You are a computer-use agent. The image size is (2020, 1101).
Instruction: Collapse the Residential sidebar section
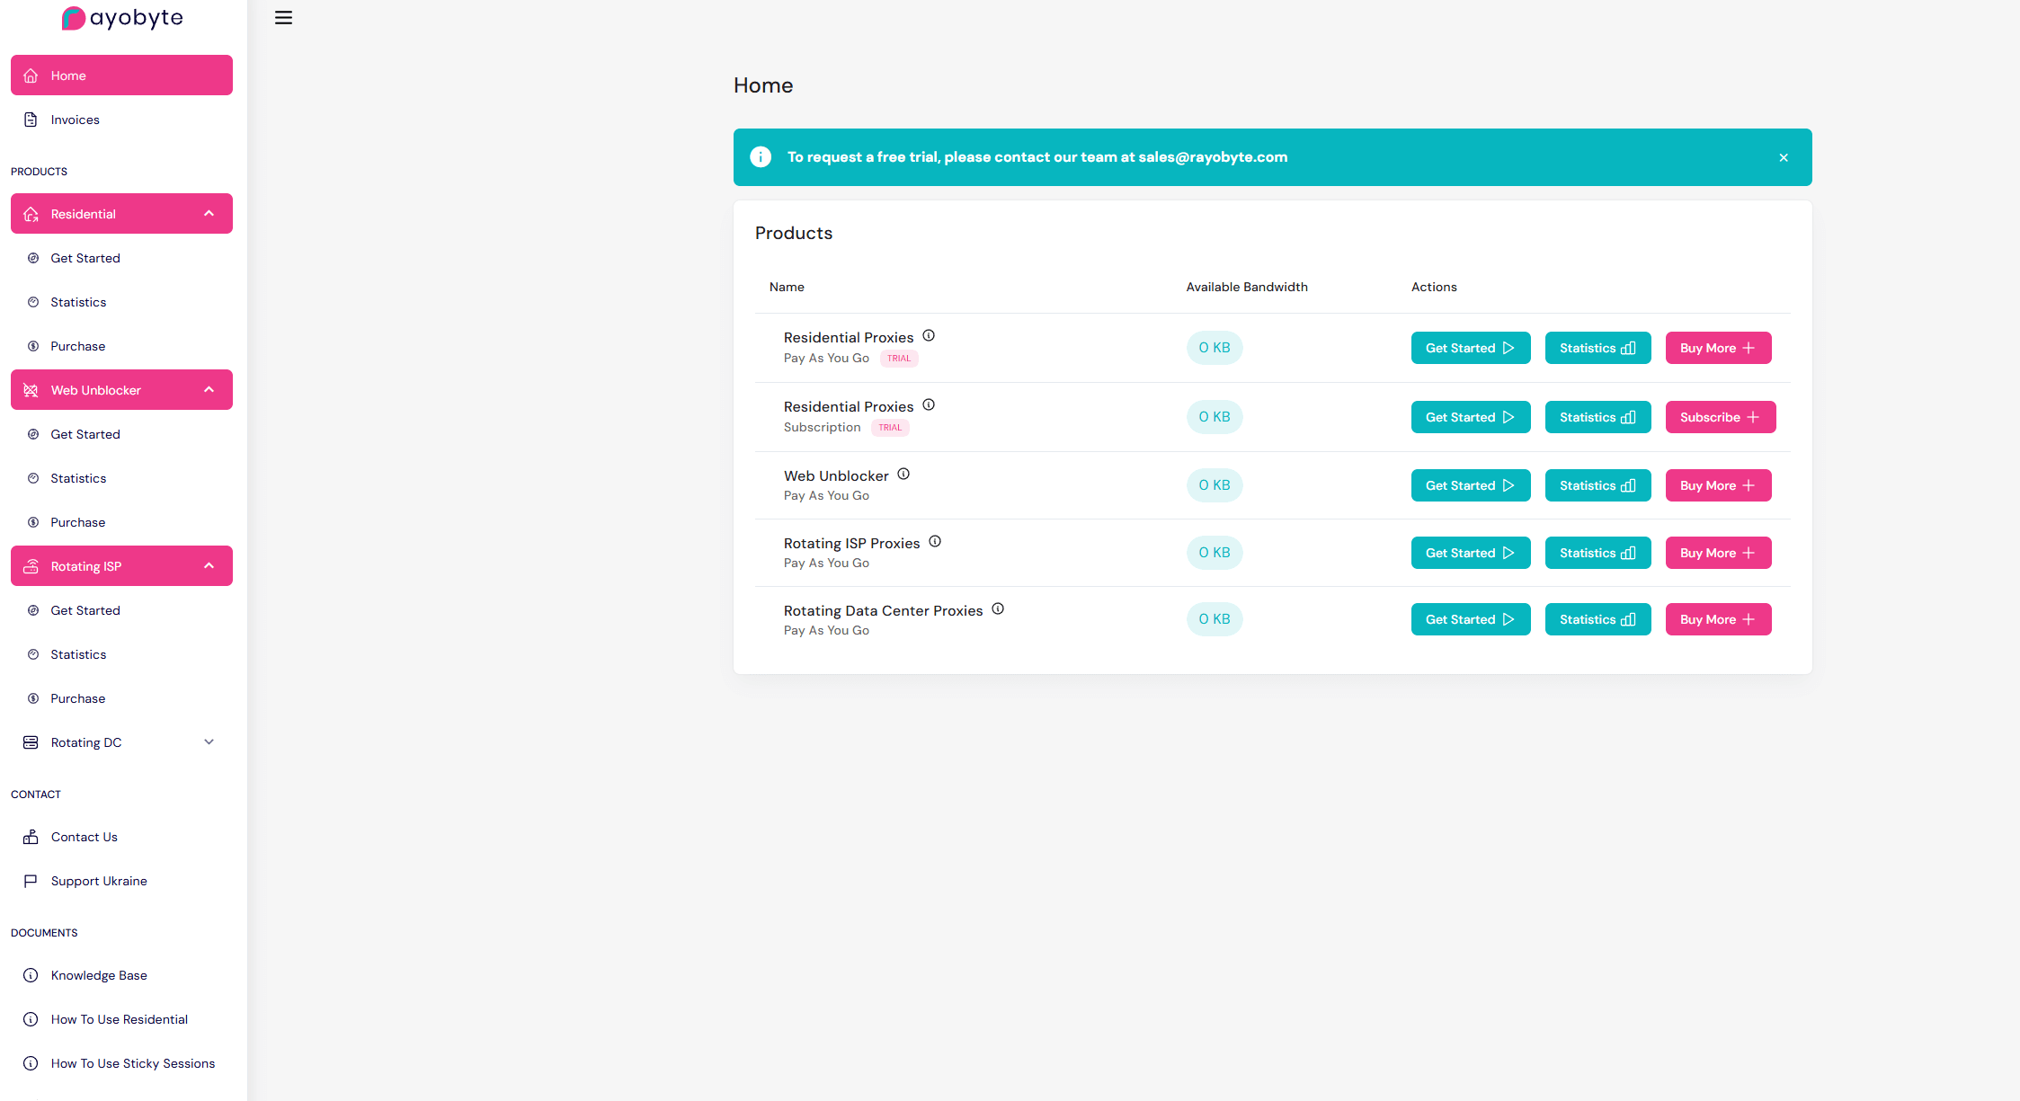point(121,214)
